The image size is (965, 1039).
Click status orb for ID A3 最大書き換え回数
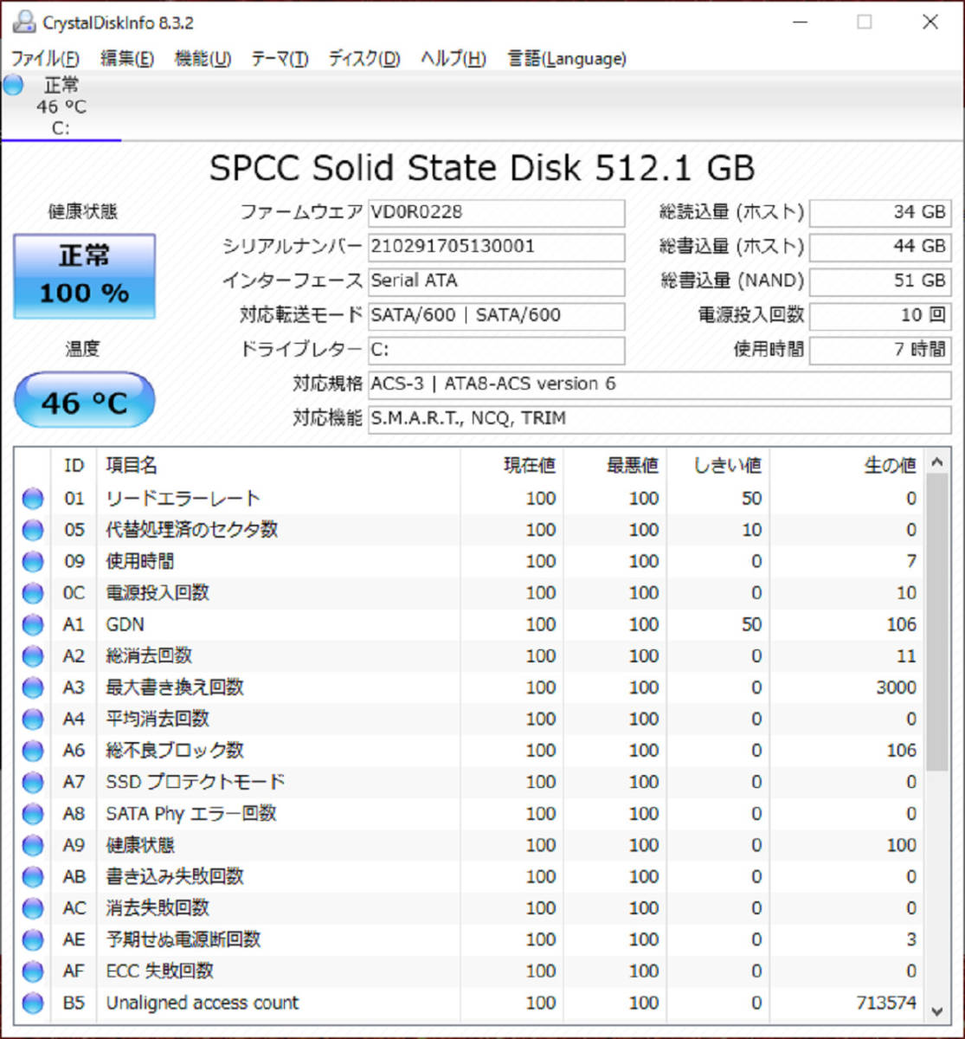33,687
